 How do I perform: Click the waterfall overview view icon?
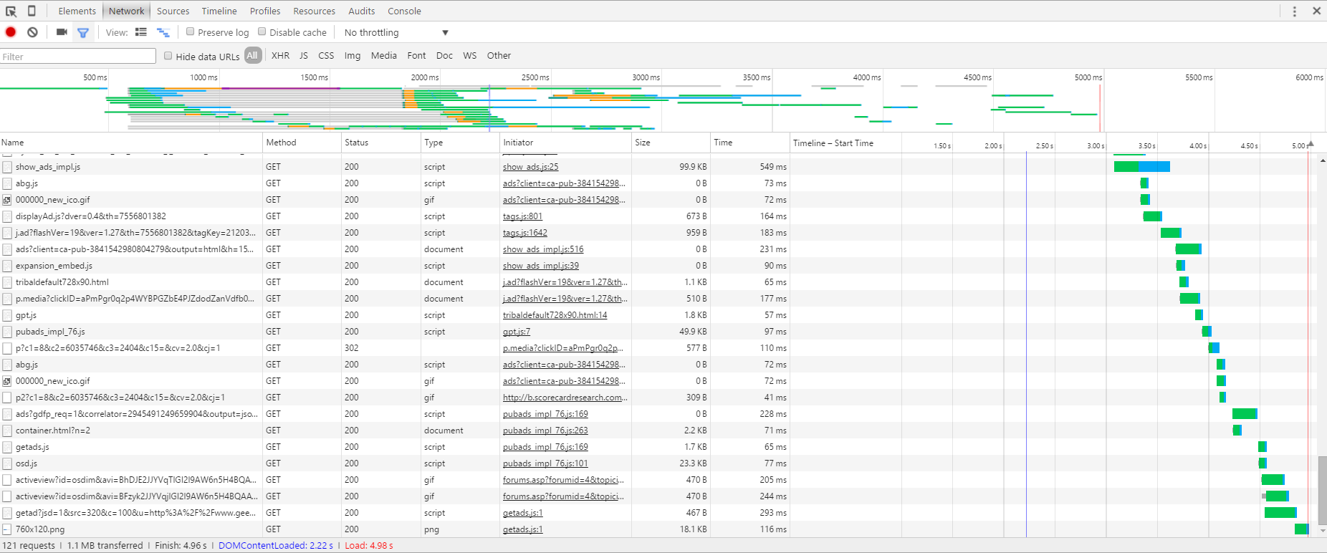163,32
